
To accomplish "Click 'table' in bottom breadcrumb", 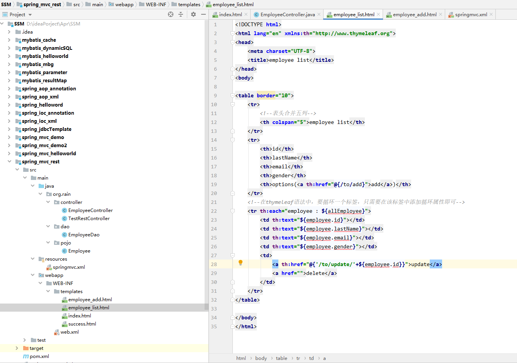I will [281, 358].
